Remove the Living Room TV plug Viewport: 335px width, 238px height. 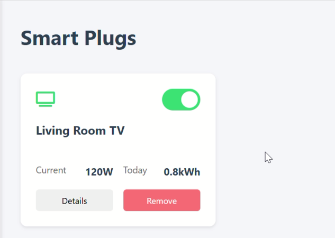tap(162, 200)
